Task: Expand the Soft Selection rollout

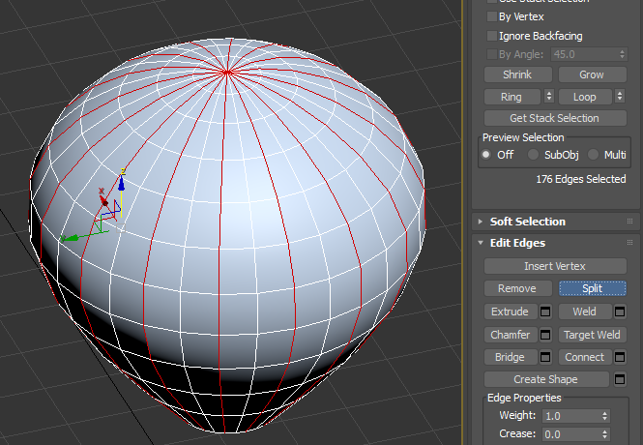Action: coord(481,222)
